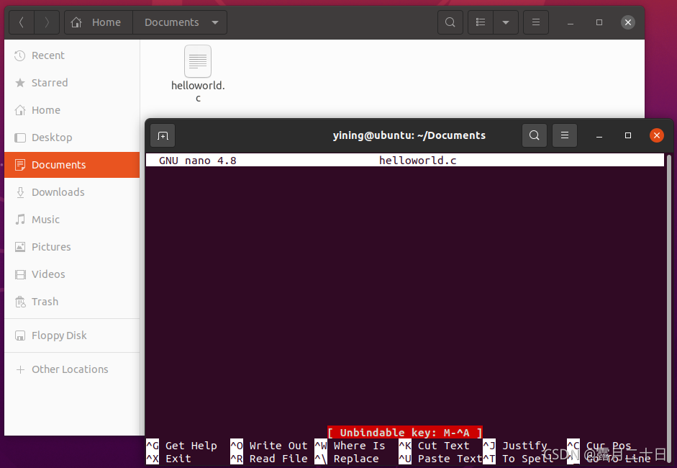Click the 'GNU nano 4.8' title text
The image size is (677, 468).
197,161
